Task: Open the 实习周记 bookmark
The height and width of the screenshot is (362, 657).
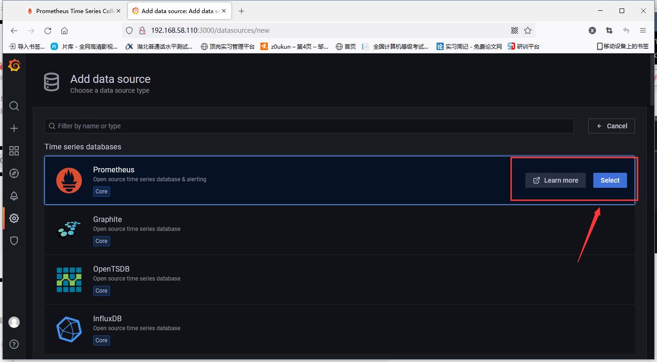Action: click(x=469, y=46)
